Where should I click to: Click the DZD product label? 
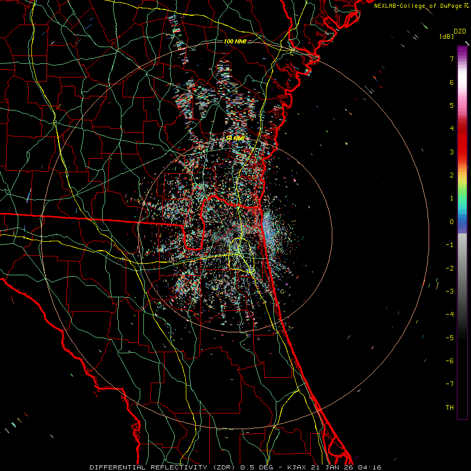[x=460, y=31]
